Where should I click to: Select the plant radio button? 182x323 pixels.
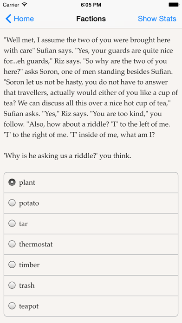tap(12, 182)
